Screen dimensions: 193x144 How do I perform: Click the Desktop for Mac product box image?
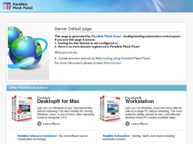pos(22,108)
